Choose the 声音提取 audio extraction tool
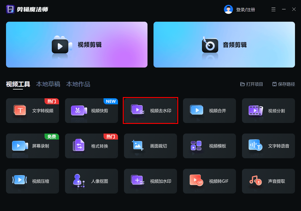The image size is (301, 211). click(x=268, y=181)
